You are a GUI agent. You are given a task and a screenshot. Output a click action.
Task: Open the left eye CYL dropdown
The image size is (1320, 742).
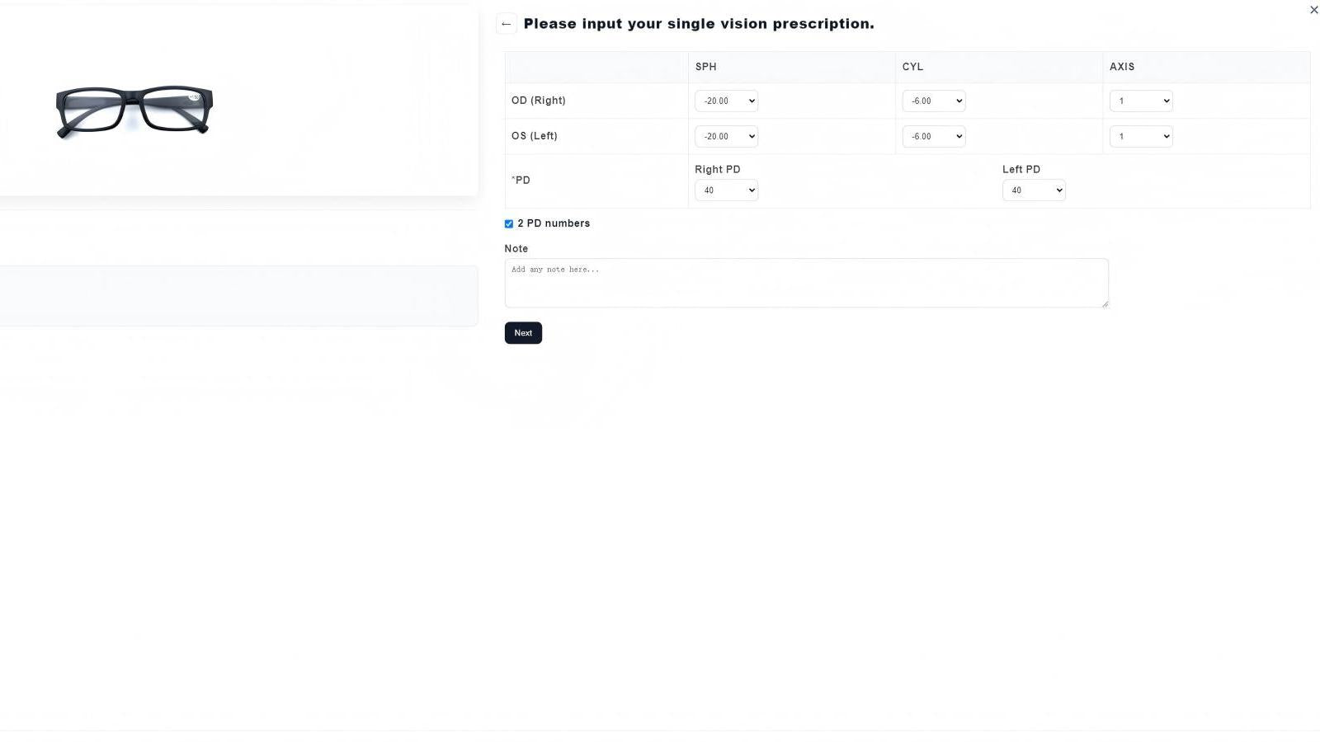click(933, 136)
